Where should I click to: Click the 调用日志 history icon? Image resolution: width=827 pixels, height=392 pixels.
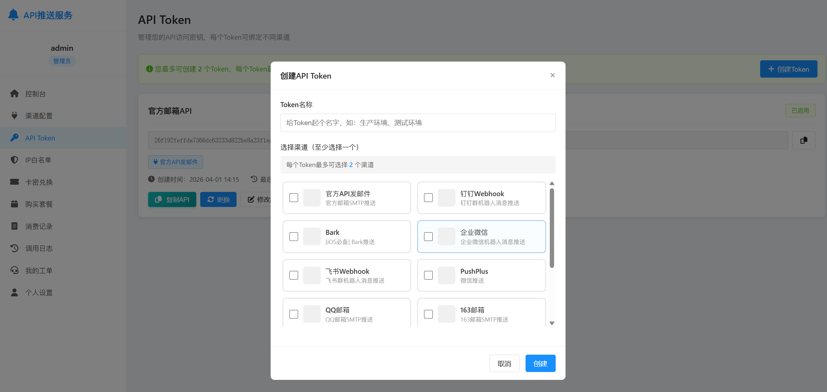coord(14,248)
